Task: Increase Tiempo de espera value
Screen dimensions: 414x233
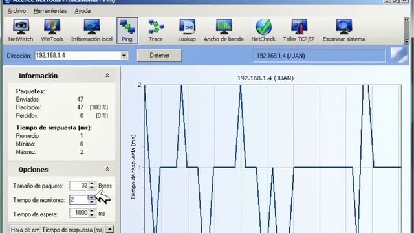Action: 92,211
